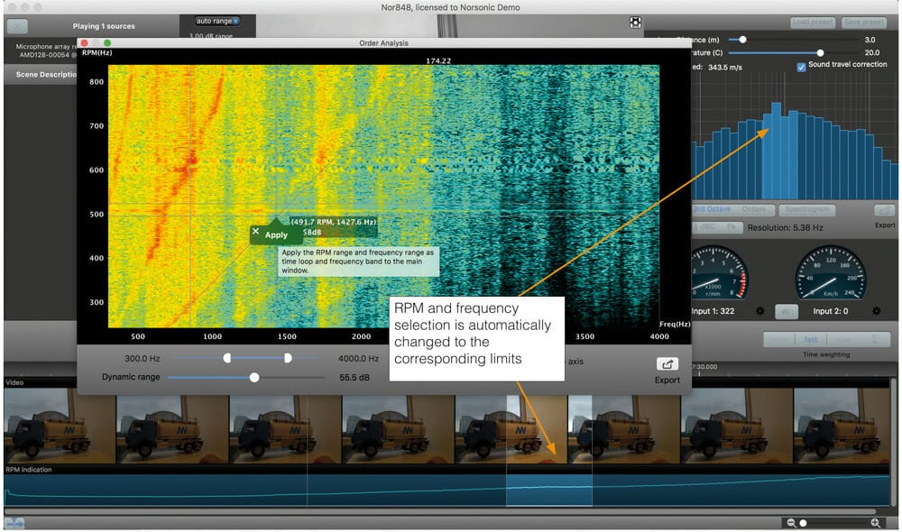Click the Load preset button
The width and height of the screenshot is (902, 532).
click(813, 23)
